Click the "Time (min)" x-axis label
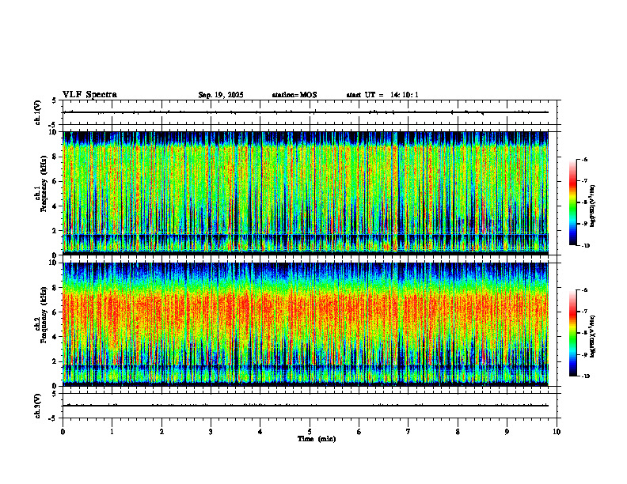 [317, 439]
